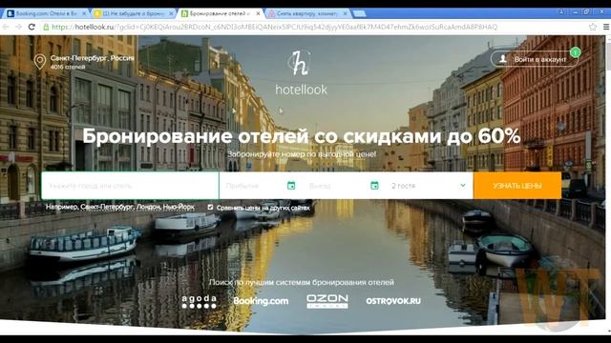Open the check-out calendar icon
This screenshot has width=611, height=343.
(374, 186)
